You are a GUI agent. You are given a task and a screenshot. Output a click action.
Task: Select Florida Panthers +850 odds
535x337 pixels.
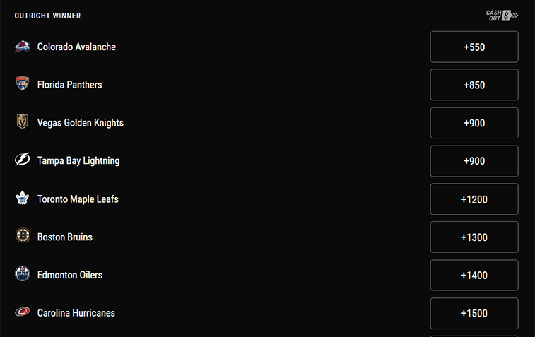tap(474, 85)
